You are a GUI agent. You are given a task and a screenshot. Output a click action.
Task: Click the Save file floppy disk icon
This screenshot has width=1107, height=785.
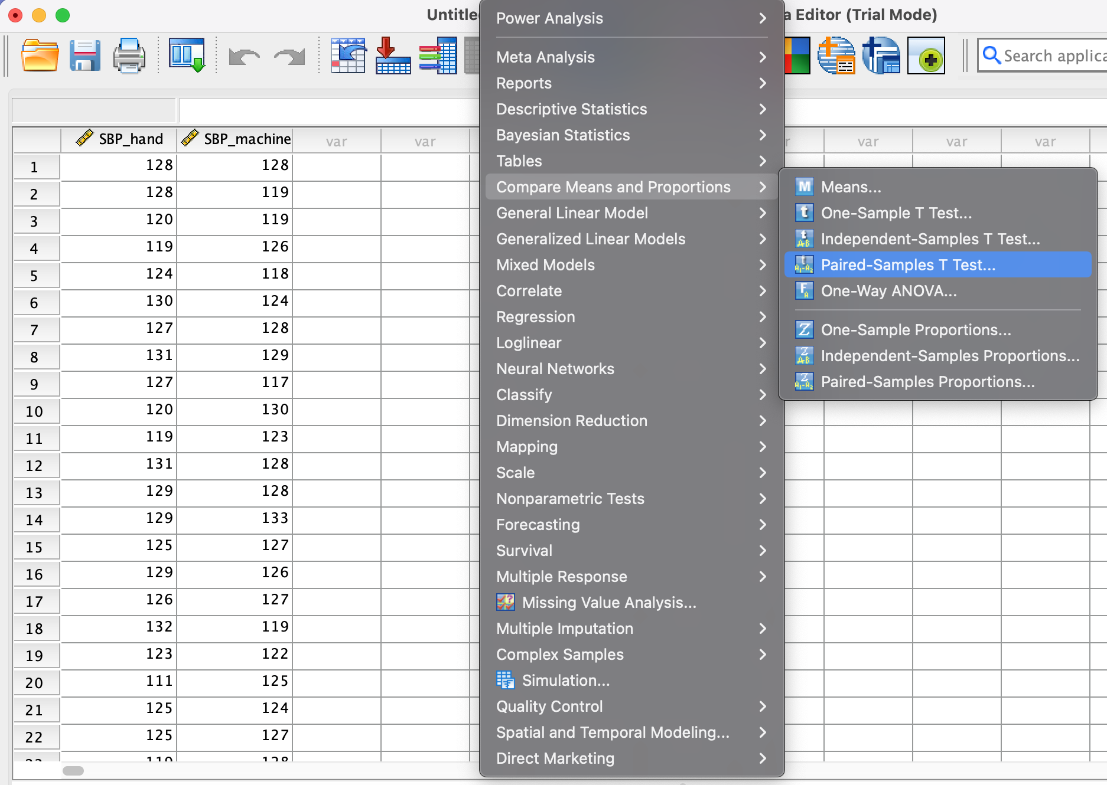[x=84, y=56]
